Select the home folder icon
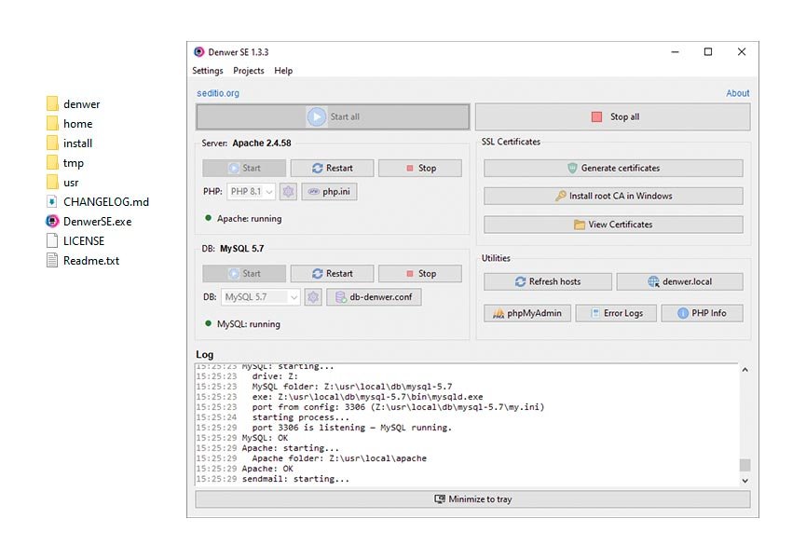 pos(52,123)
